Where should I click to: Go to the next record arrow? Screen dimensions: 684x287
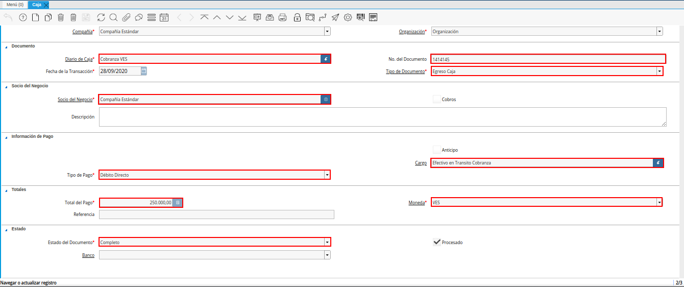[x=230, y=17]
